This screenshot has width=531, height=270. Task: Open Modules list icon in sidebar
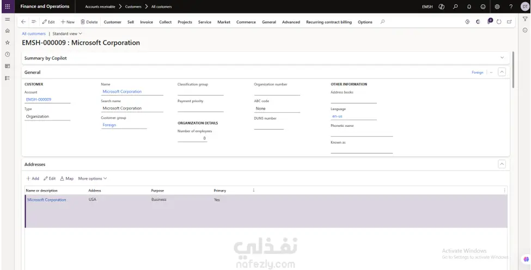pyautogui.click(x=8, y=78)
